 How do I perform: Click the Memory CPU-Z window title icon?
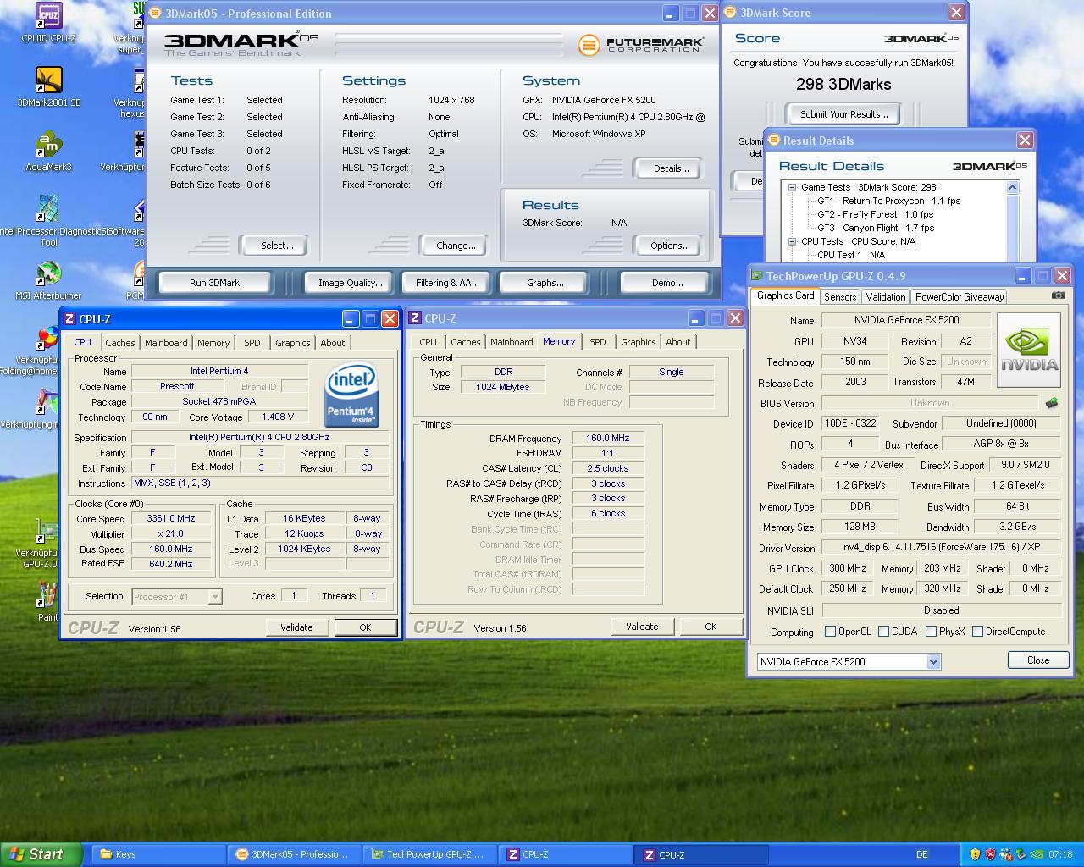415,318
